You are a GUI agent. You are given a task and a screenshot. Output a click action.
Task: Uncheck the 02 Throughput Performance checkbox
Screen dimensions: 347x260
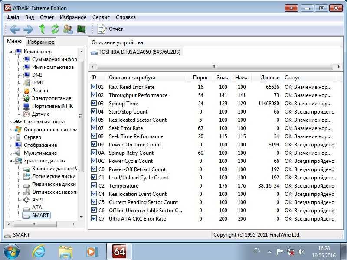point(94,95)
